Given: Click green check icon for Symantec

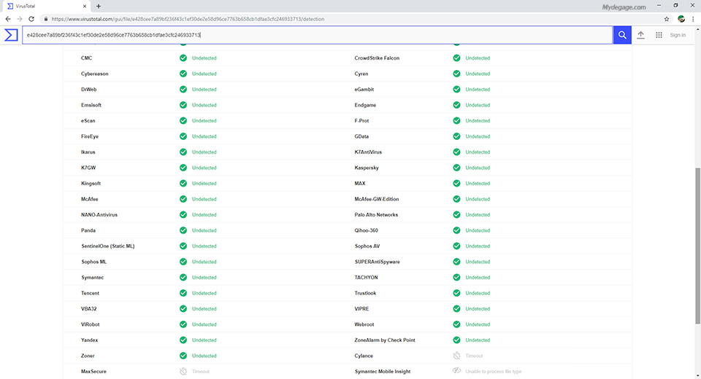Looking at the screenshot, I should (x=183, y=277).
